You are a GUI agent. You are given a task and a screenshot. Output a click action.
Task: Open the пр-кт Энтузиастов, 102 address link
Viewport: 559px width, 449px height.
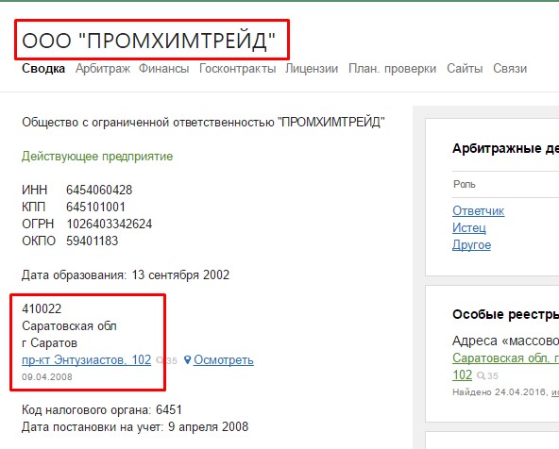[87, 360]
